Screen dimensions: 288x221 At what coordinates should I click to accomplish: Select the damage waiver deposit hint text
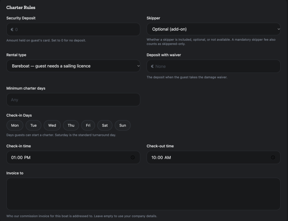[187, 77]
